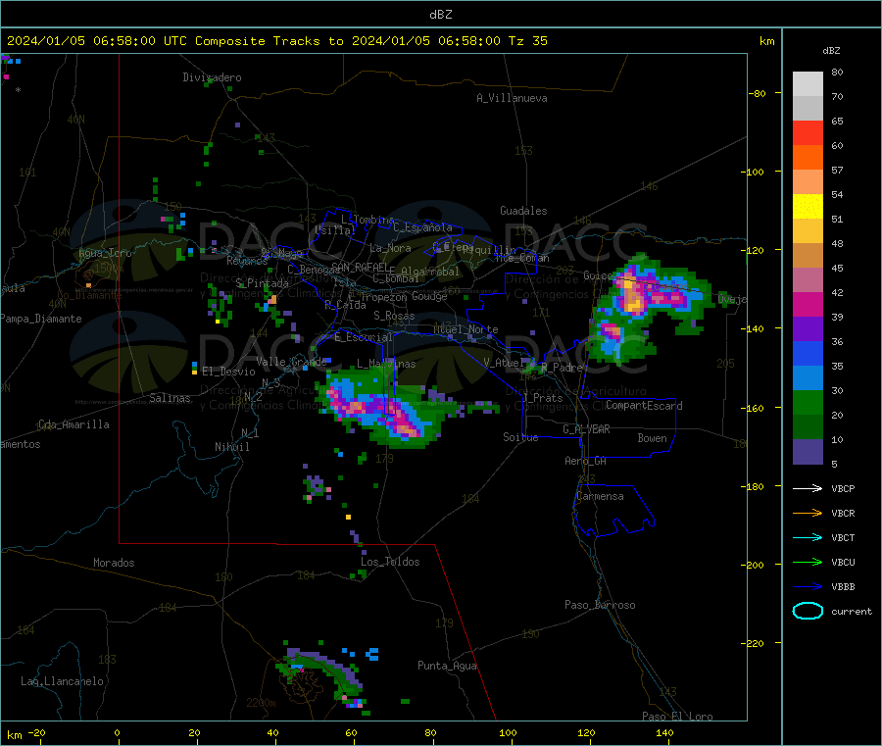
Task: Click the blue VBBB arrow legend icon
Action: (x=808, y=587)
